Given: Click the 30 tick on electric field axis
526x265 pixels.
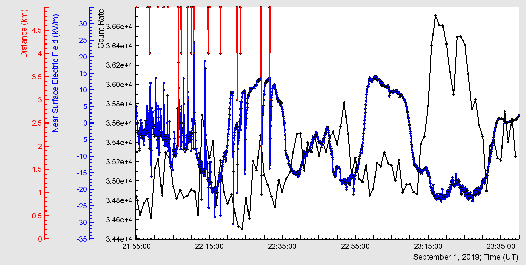Looking at the screenshot, I should tap(83, 24).
